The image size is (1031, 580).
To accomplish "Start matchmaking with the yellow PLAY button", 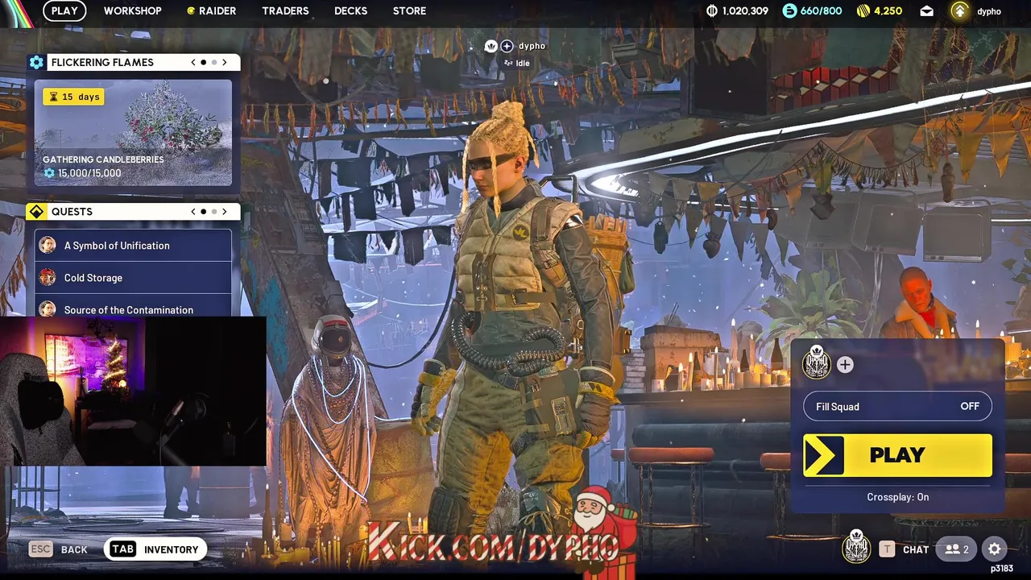I will point(897,455).
